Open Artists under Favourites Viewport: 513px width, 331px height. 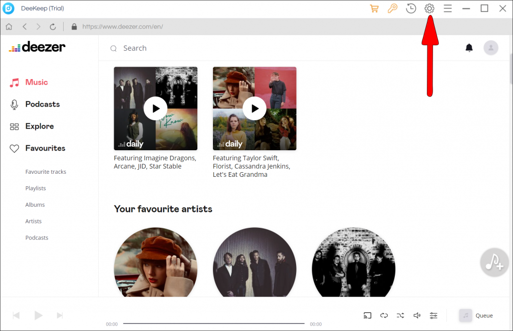(x=34, y=221)
